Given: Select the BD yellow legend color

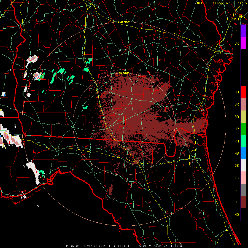Looking at the screenshot, I should point(243,117).
